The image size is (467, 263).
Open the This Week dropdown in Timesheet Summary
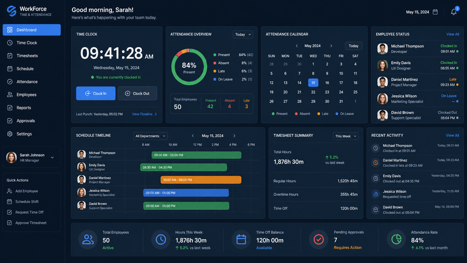(346, 136)
